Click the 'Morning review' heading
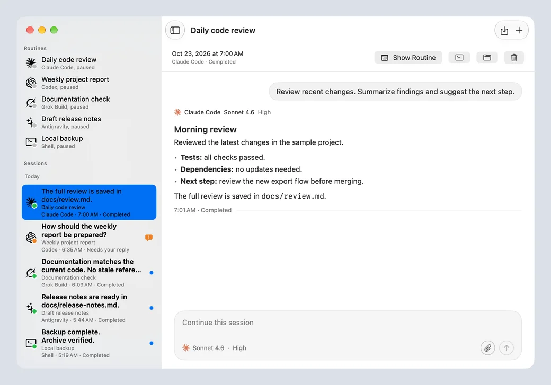This screenshot has width=551, height=385. 205,129
